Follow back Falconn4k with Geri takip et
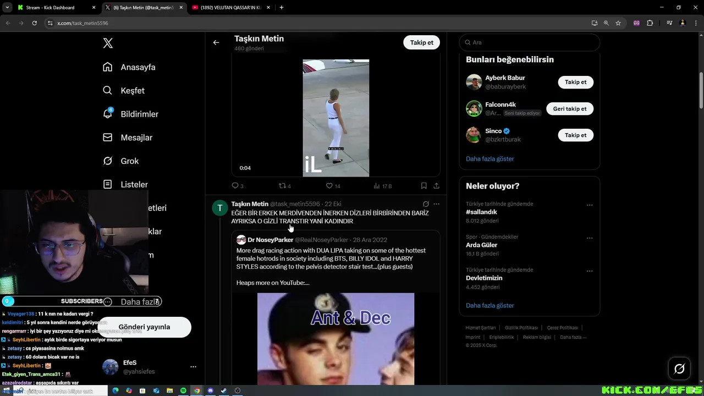The image size is (704, 396). click(570, 109)
